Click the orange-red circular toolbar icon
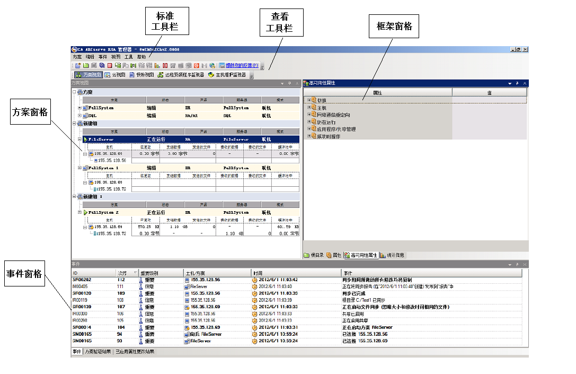This screenshot has height=374, width=576. (196, 66)
